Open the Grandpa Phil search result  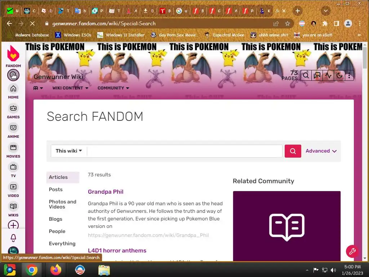tap(106, 192)
